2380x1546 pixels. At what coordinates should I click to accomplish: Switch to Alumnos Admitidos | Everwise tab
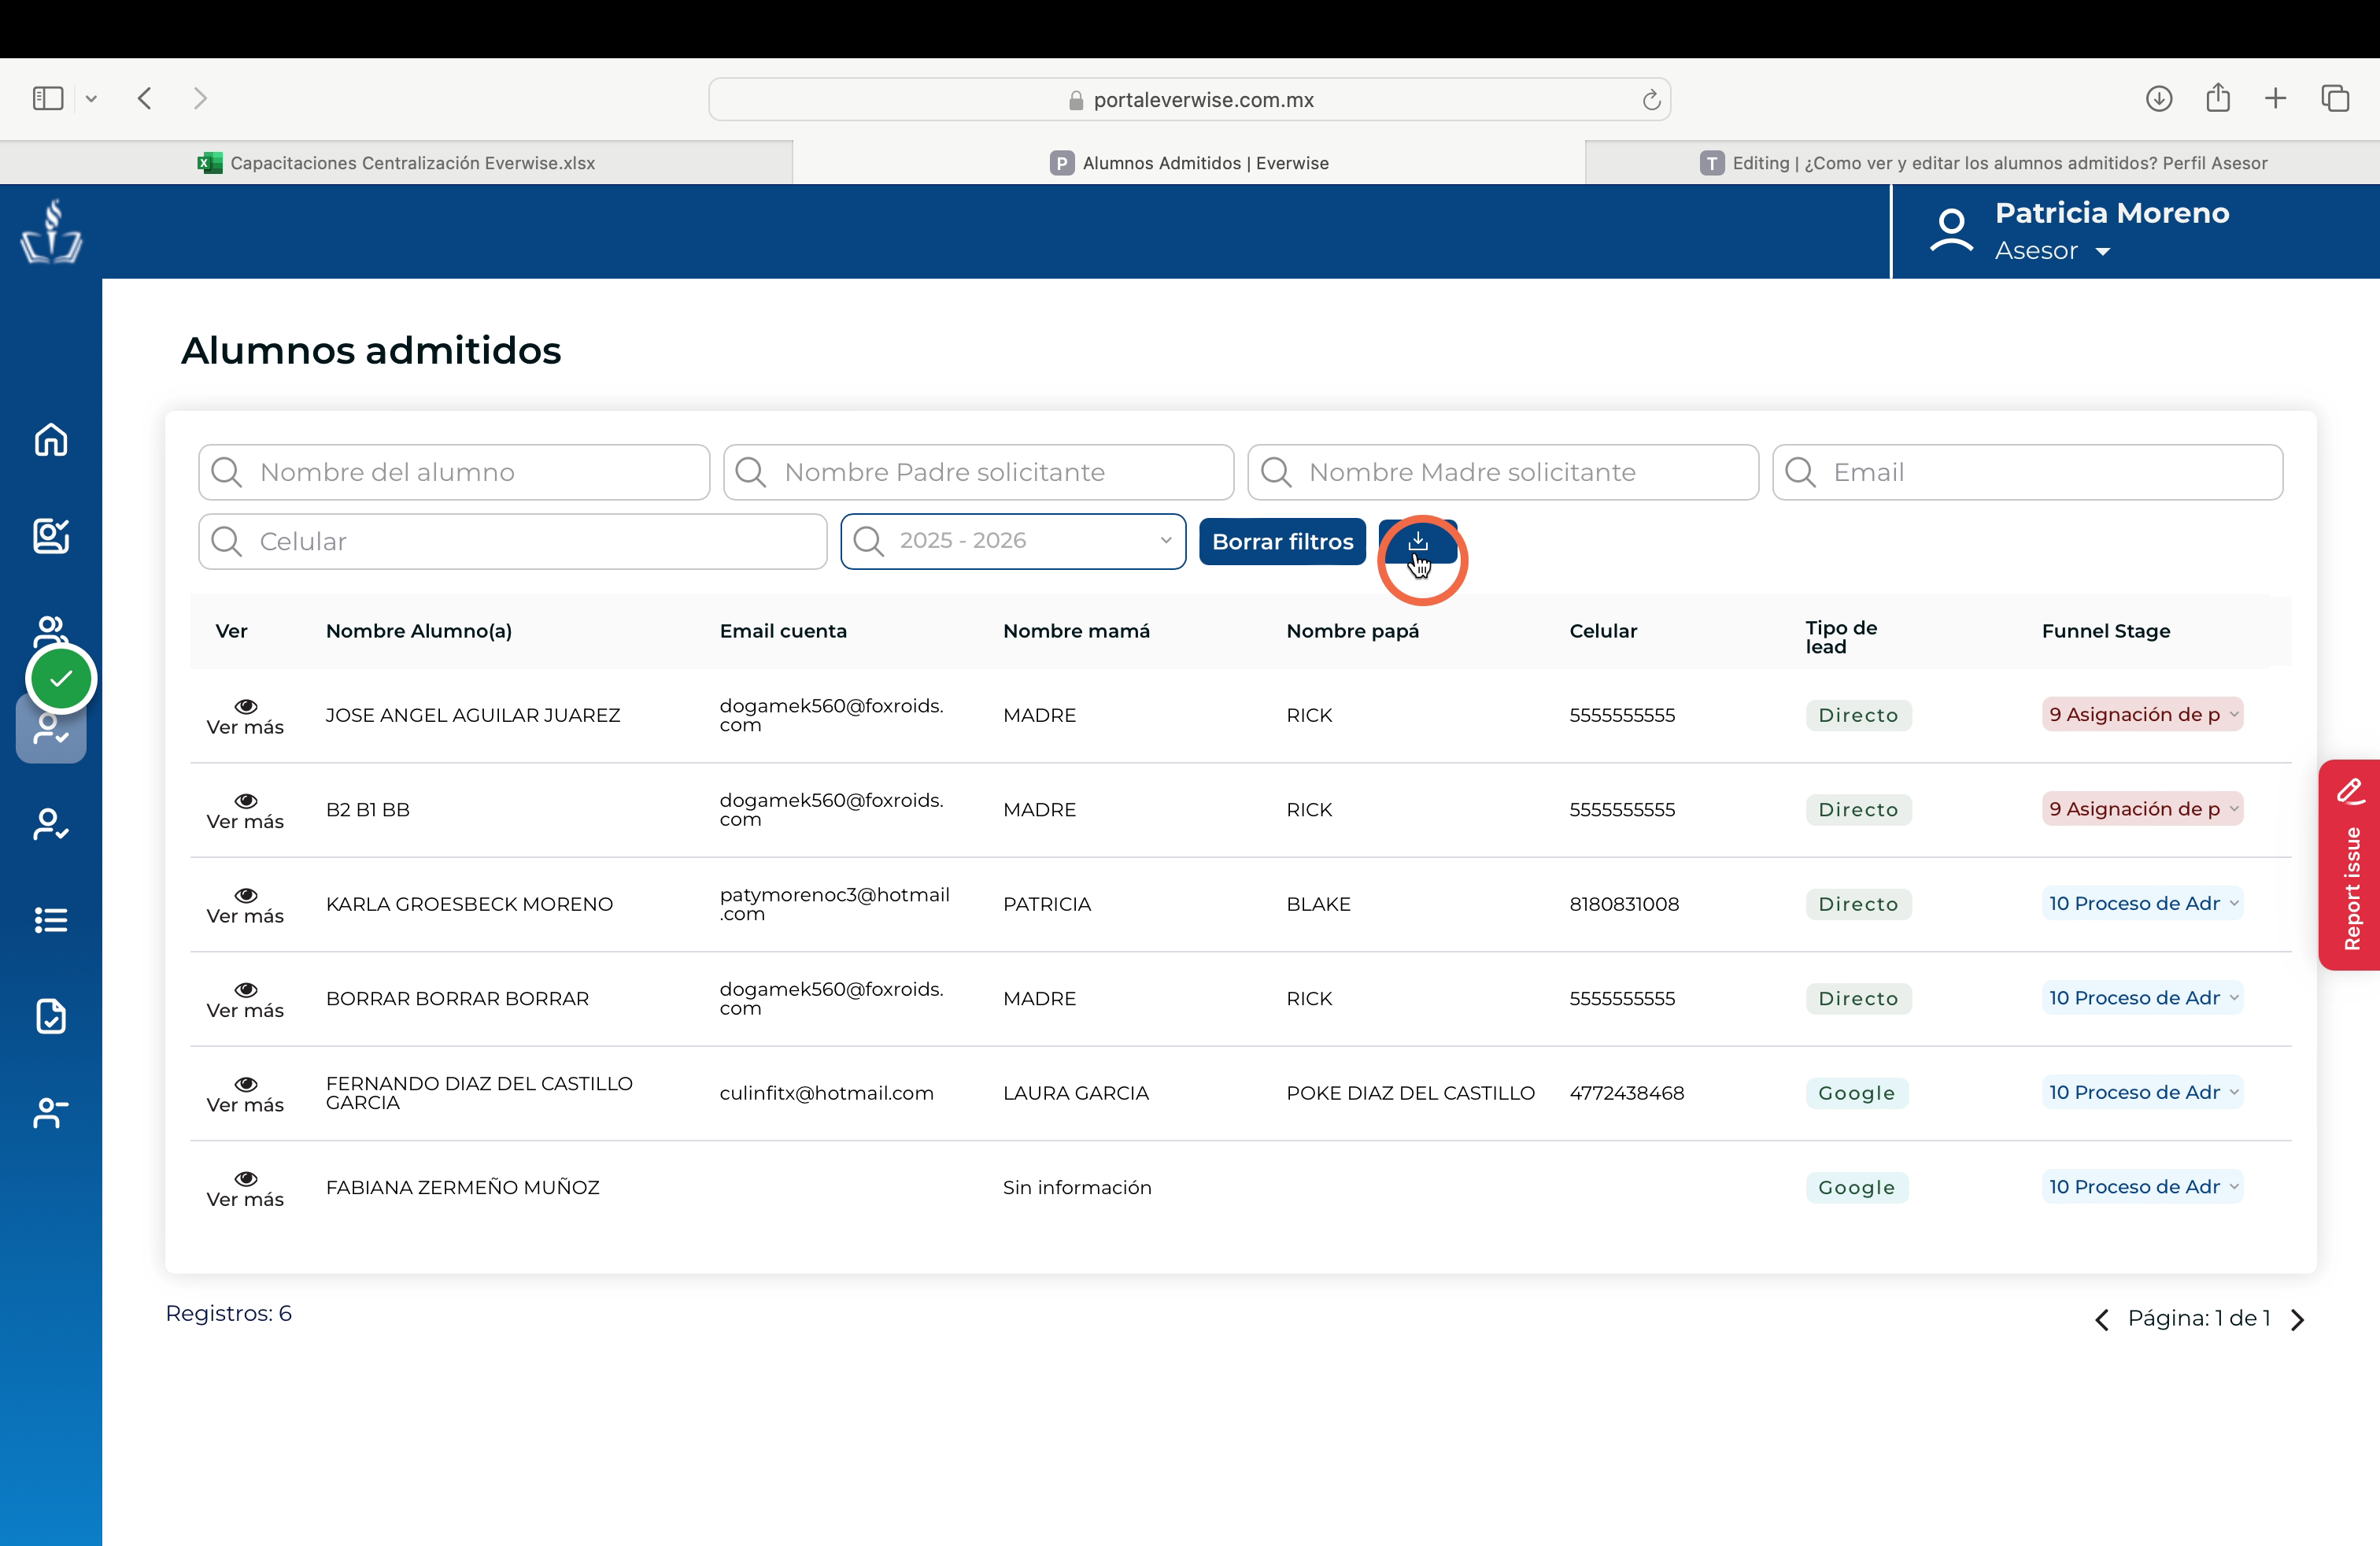coord(1189,163)
